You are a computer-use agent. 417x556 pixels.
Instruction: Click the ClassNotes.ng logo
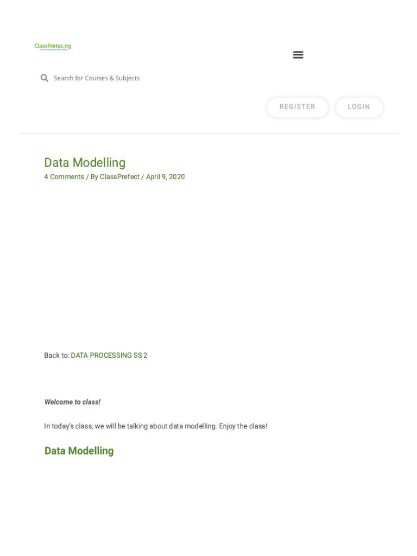tap(53, 47)
